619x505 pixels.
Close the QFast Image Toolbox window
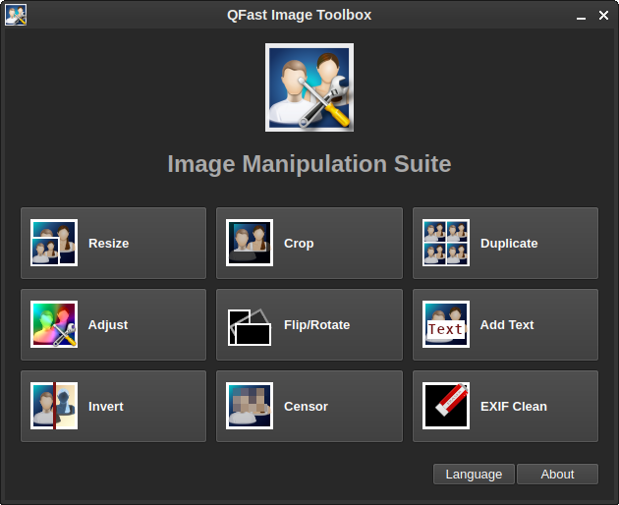[x=603, y=16]
